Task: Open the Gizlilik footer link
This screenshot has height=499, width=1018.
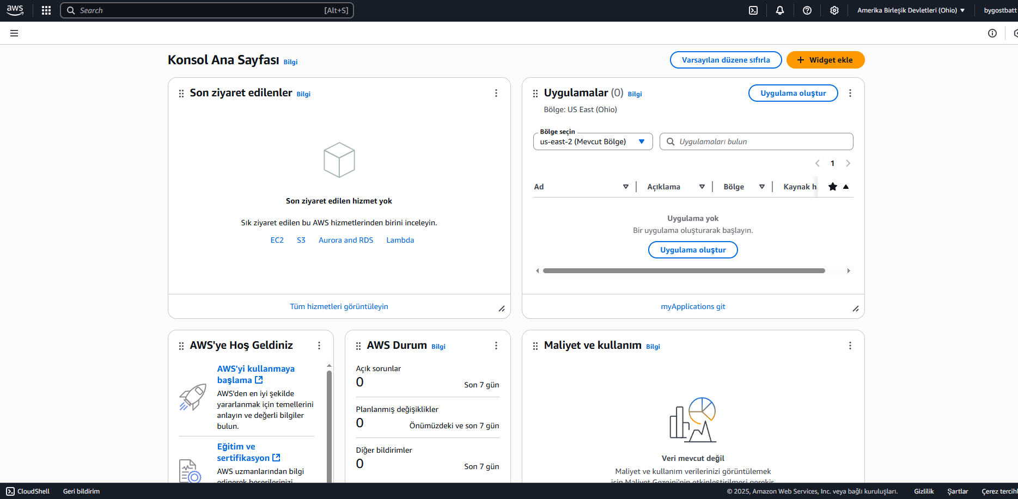Action: (924, 491)
